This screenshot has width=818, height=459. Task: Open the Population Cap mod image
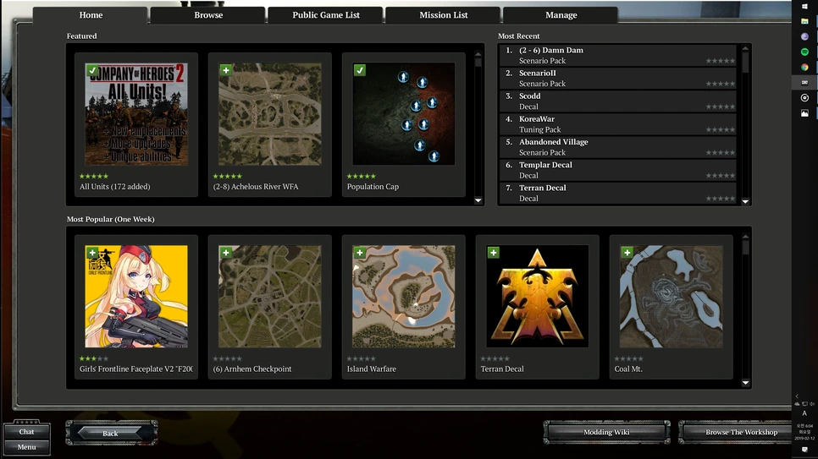coord(404,115)
